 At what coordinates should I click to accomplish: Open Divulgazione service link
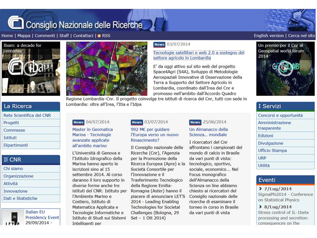click(x=285, y=143)
